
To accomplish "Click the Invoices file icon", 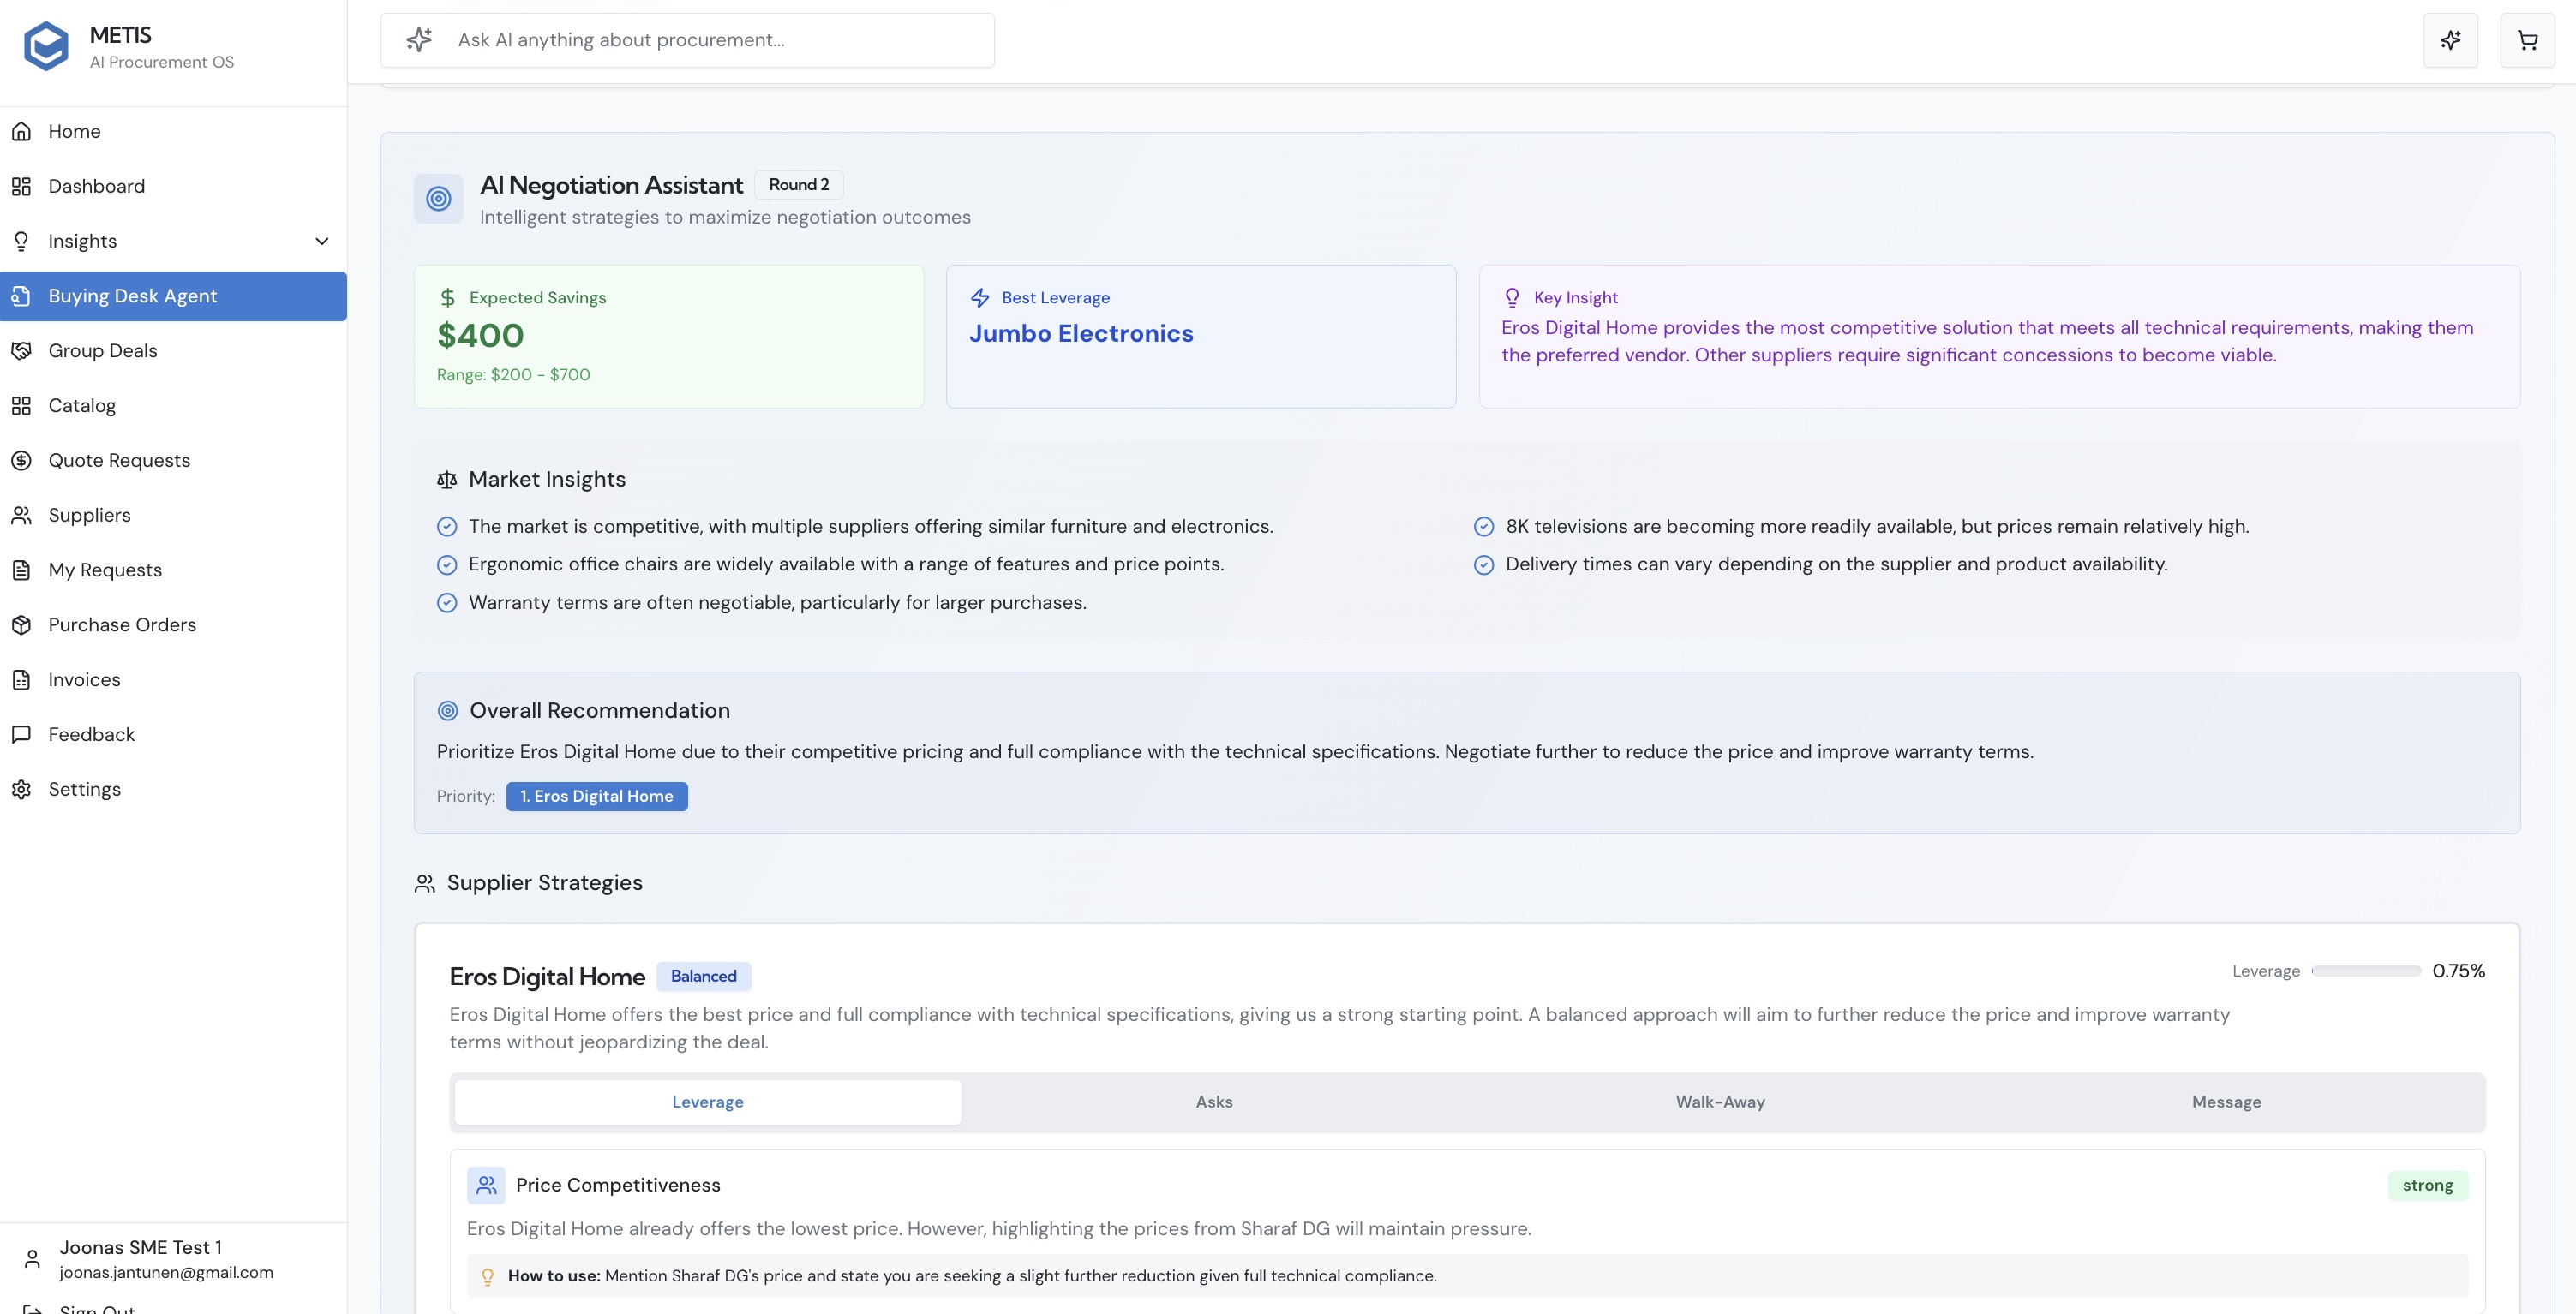I will click(x=21, y=679).
